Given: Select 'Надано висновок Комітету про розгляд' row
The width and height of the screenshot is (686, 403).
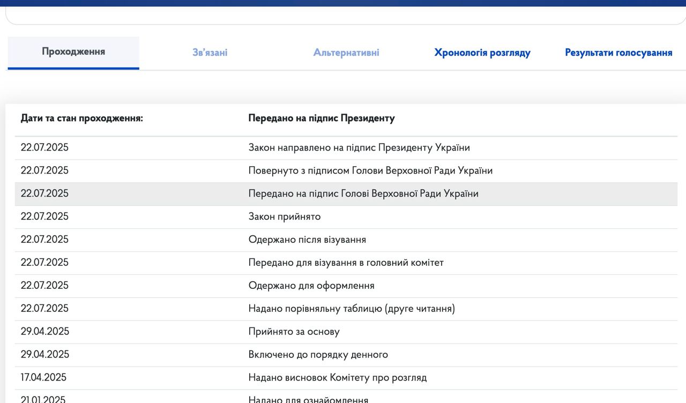Looking at the screenshot, I should pyautogui.click(x=338, y=378).
